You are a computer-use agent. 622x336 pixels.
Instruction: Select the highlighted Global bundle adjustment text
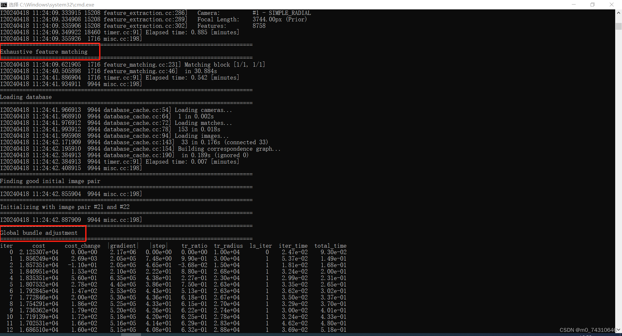point(39,233)
